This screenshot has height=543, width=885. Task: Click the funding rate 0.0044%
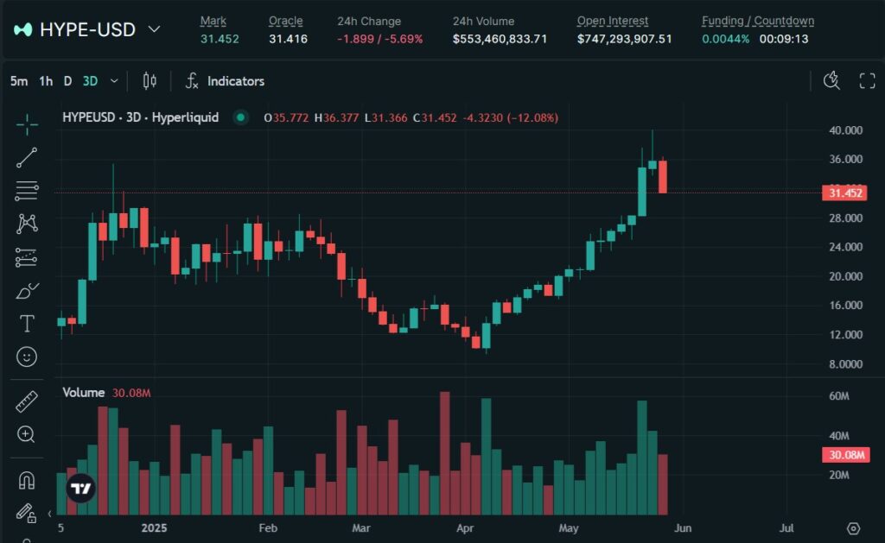725,39
